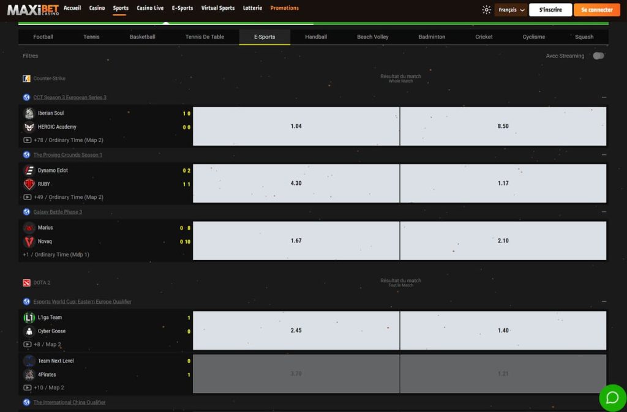Click the S'inscrire button
627x412 pixels.
[x=550, y=10]
